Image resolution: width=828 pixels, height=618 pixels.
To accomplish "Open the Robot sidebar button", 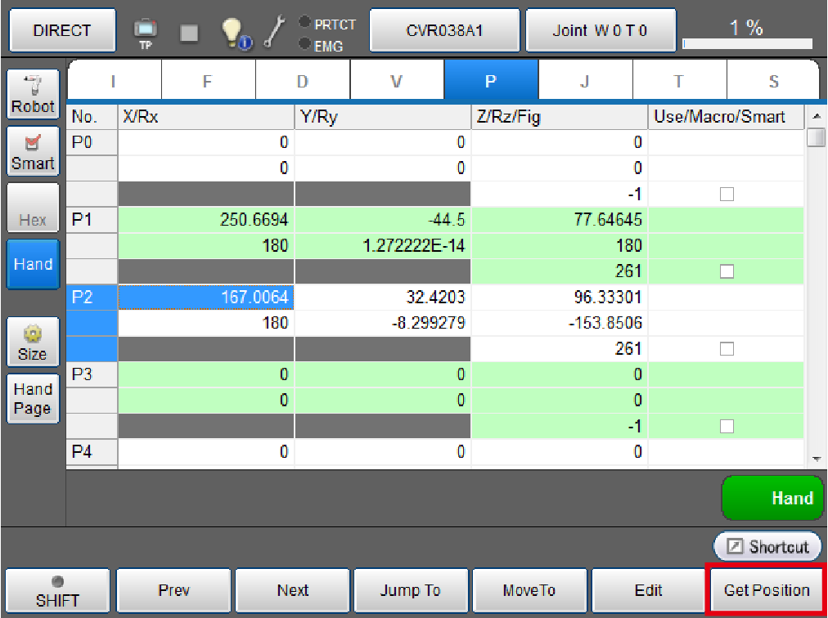I will [x=33, y=94].
